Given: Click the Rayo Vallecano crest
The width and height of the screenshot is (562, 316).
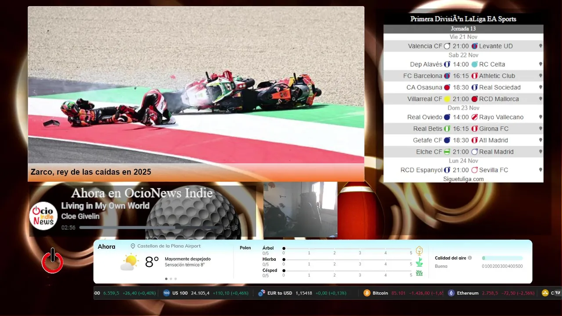Looking at the screenshot, I should click(x=474, y=117).
